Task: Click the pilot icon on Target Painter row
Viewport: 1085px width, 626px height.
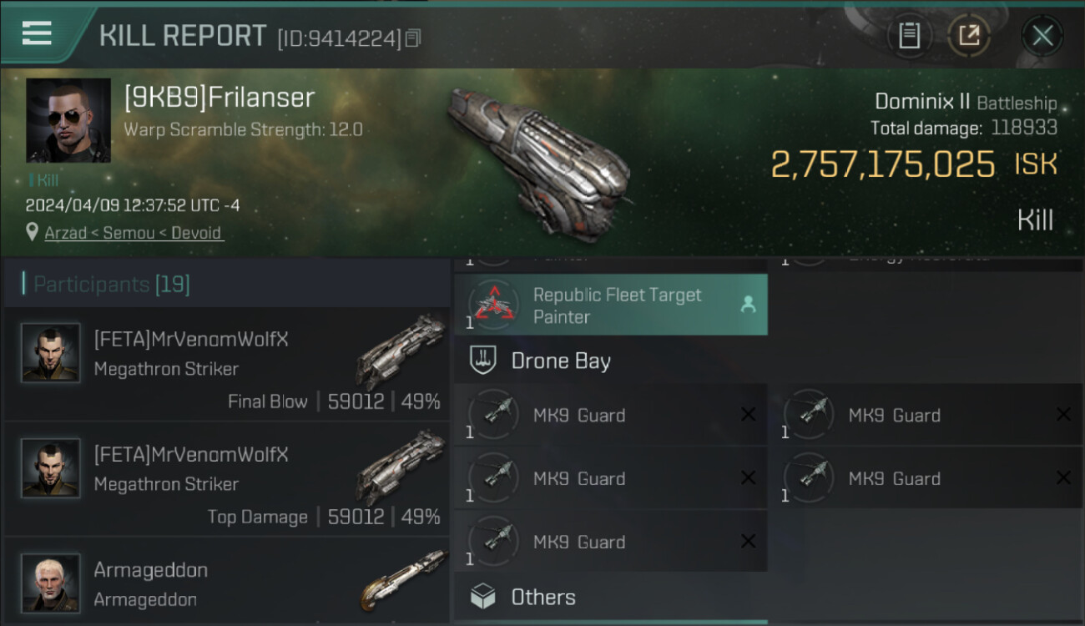Action: coord(748,305)
